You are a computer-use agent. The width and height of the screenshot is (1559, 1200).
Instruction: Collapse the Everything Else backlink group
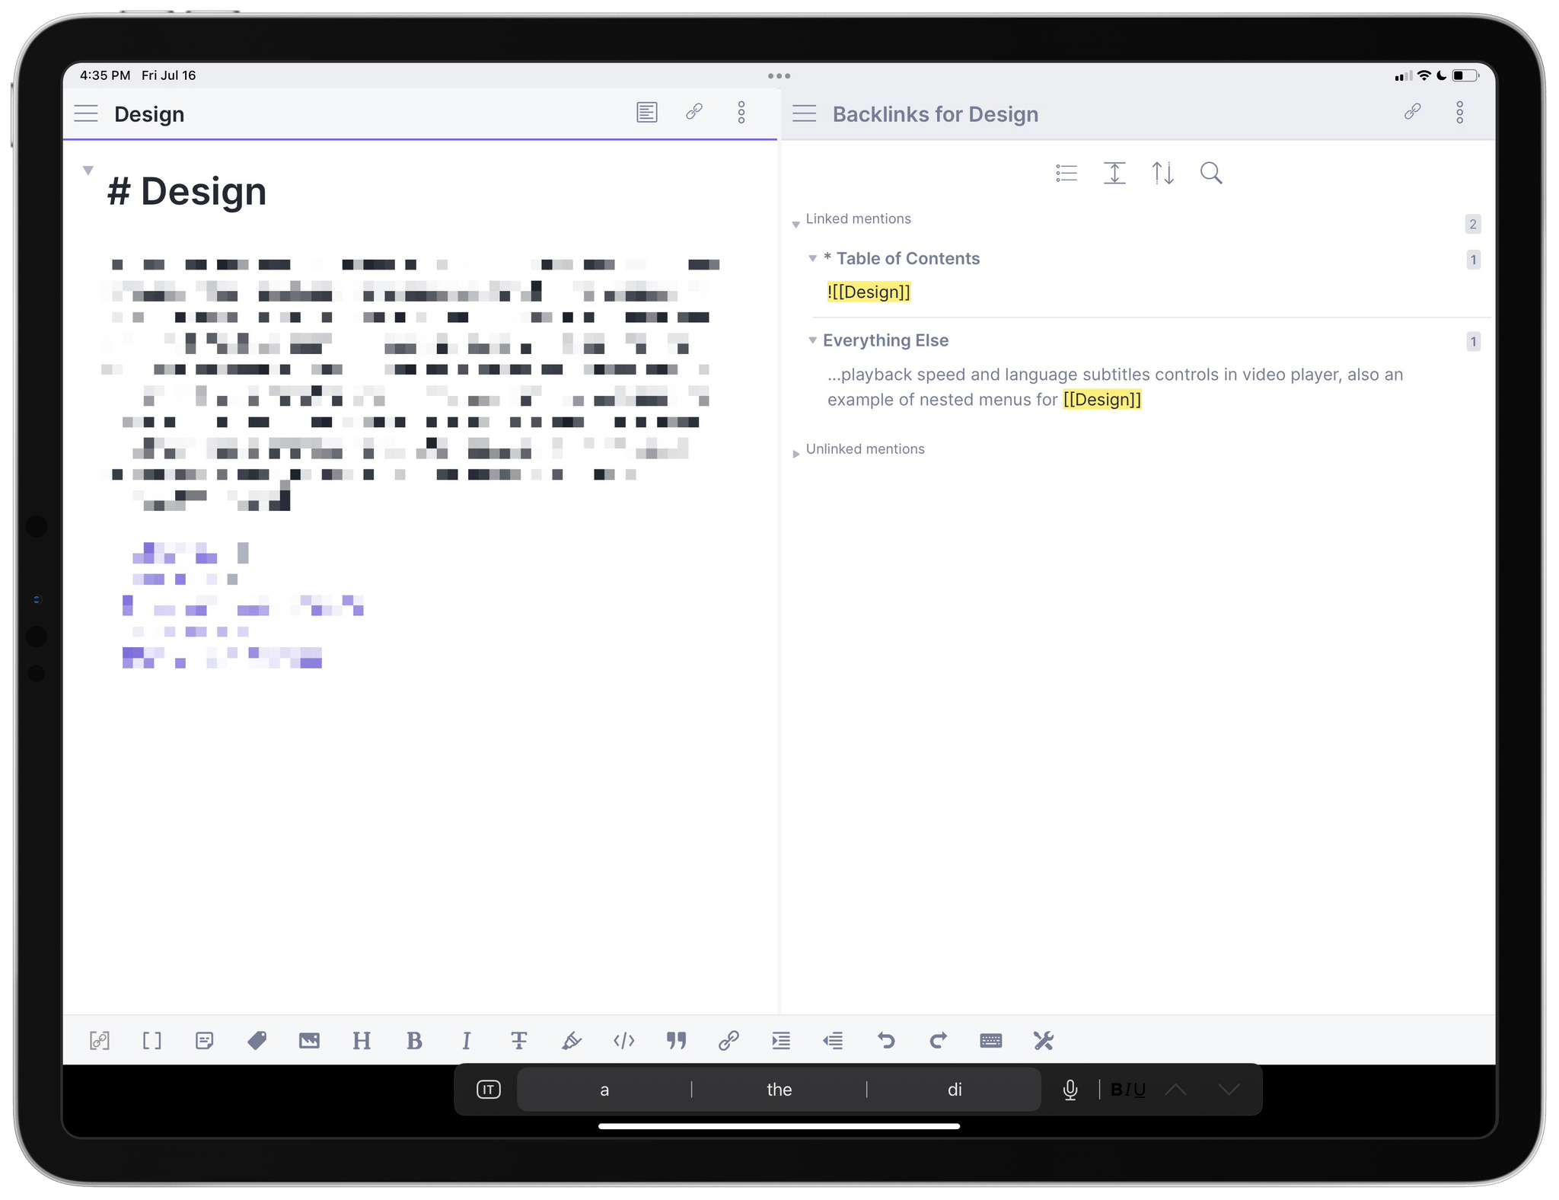point(811,340)
